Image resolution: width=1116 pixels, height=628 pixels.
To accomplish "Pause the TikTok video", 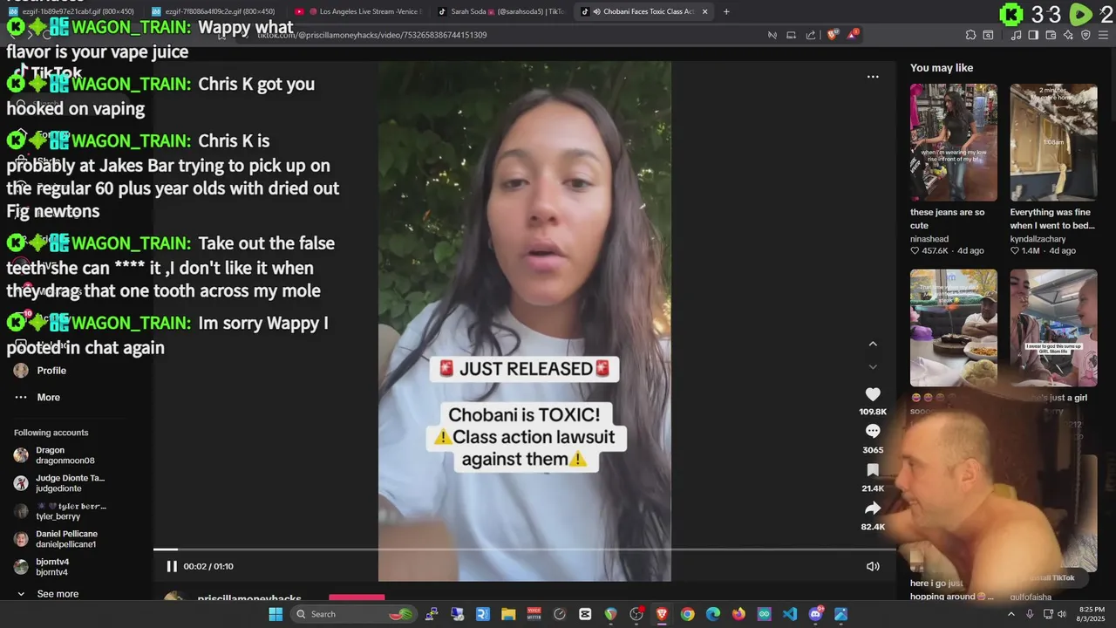I will click(x=172, y=566).
